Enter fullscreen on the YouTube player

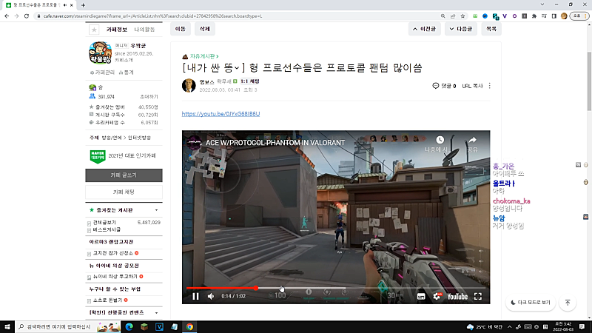pyautogui.click(x=478, y=297)
